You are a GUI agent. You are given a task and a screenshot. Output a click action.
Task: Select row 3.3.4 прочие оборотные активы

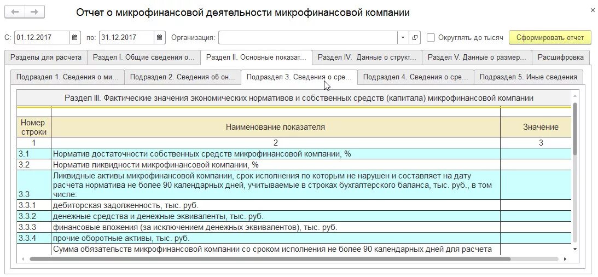(x=294, y=238)
